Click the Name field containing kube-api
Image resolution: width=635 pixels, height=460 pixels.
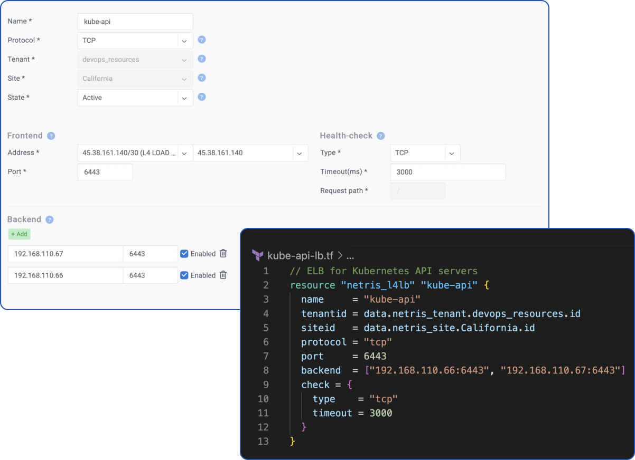pyautogui.click(x=135, y=22)
